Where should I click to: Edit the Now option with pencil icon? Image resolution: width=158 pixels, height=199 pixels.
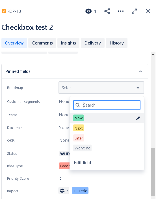coord(138,118)
